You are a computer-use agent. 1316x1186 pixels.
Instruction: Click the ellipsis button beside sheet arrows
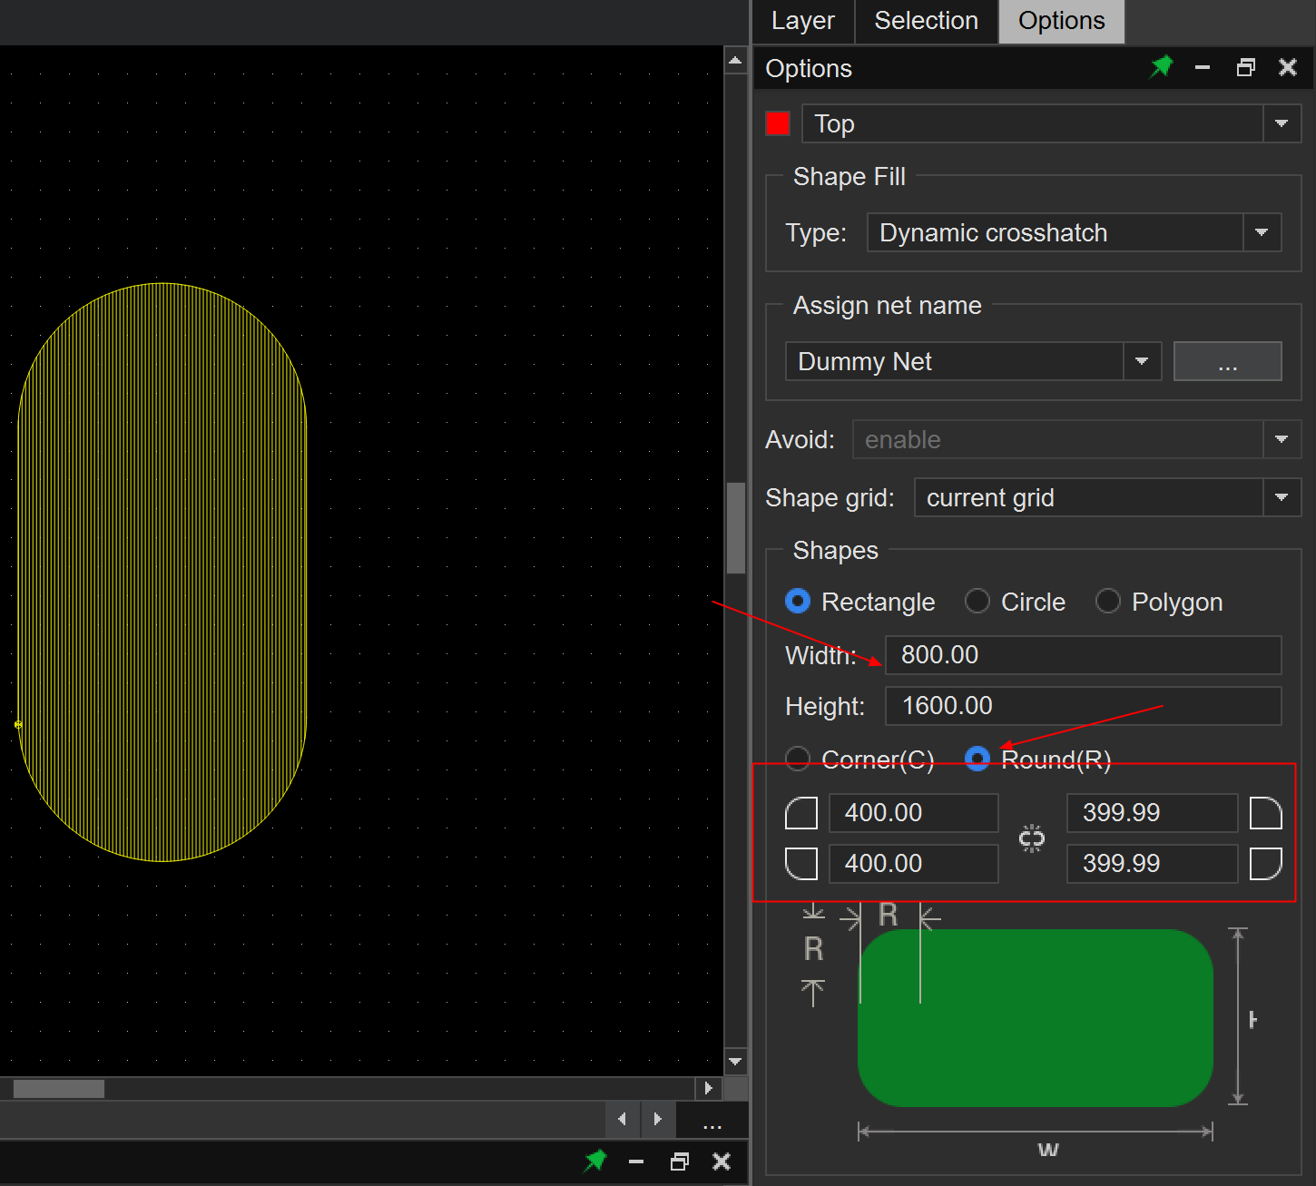coord(712,1120)
